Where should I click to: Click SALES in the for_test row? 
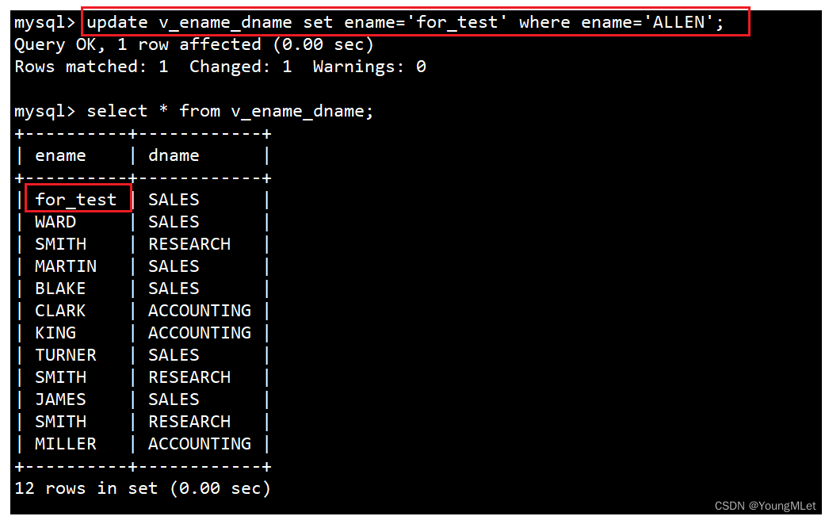174,200
